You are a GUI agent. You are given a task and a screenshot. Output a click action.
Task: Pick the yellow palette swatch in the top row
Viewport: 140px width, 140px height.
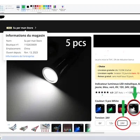point(42,6)
